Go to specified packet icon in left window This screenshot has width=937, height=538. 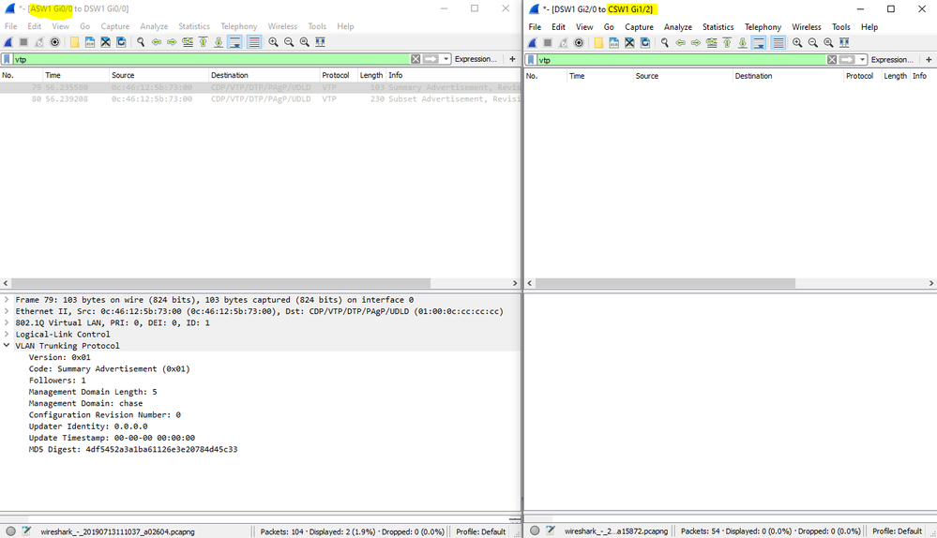point(188,42)
